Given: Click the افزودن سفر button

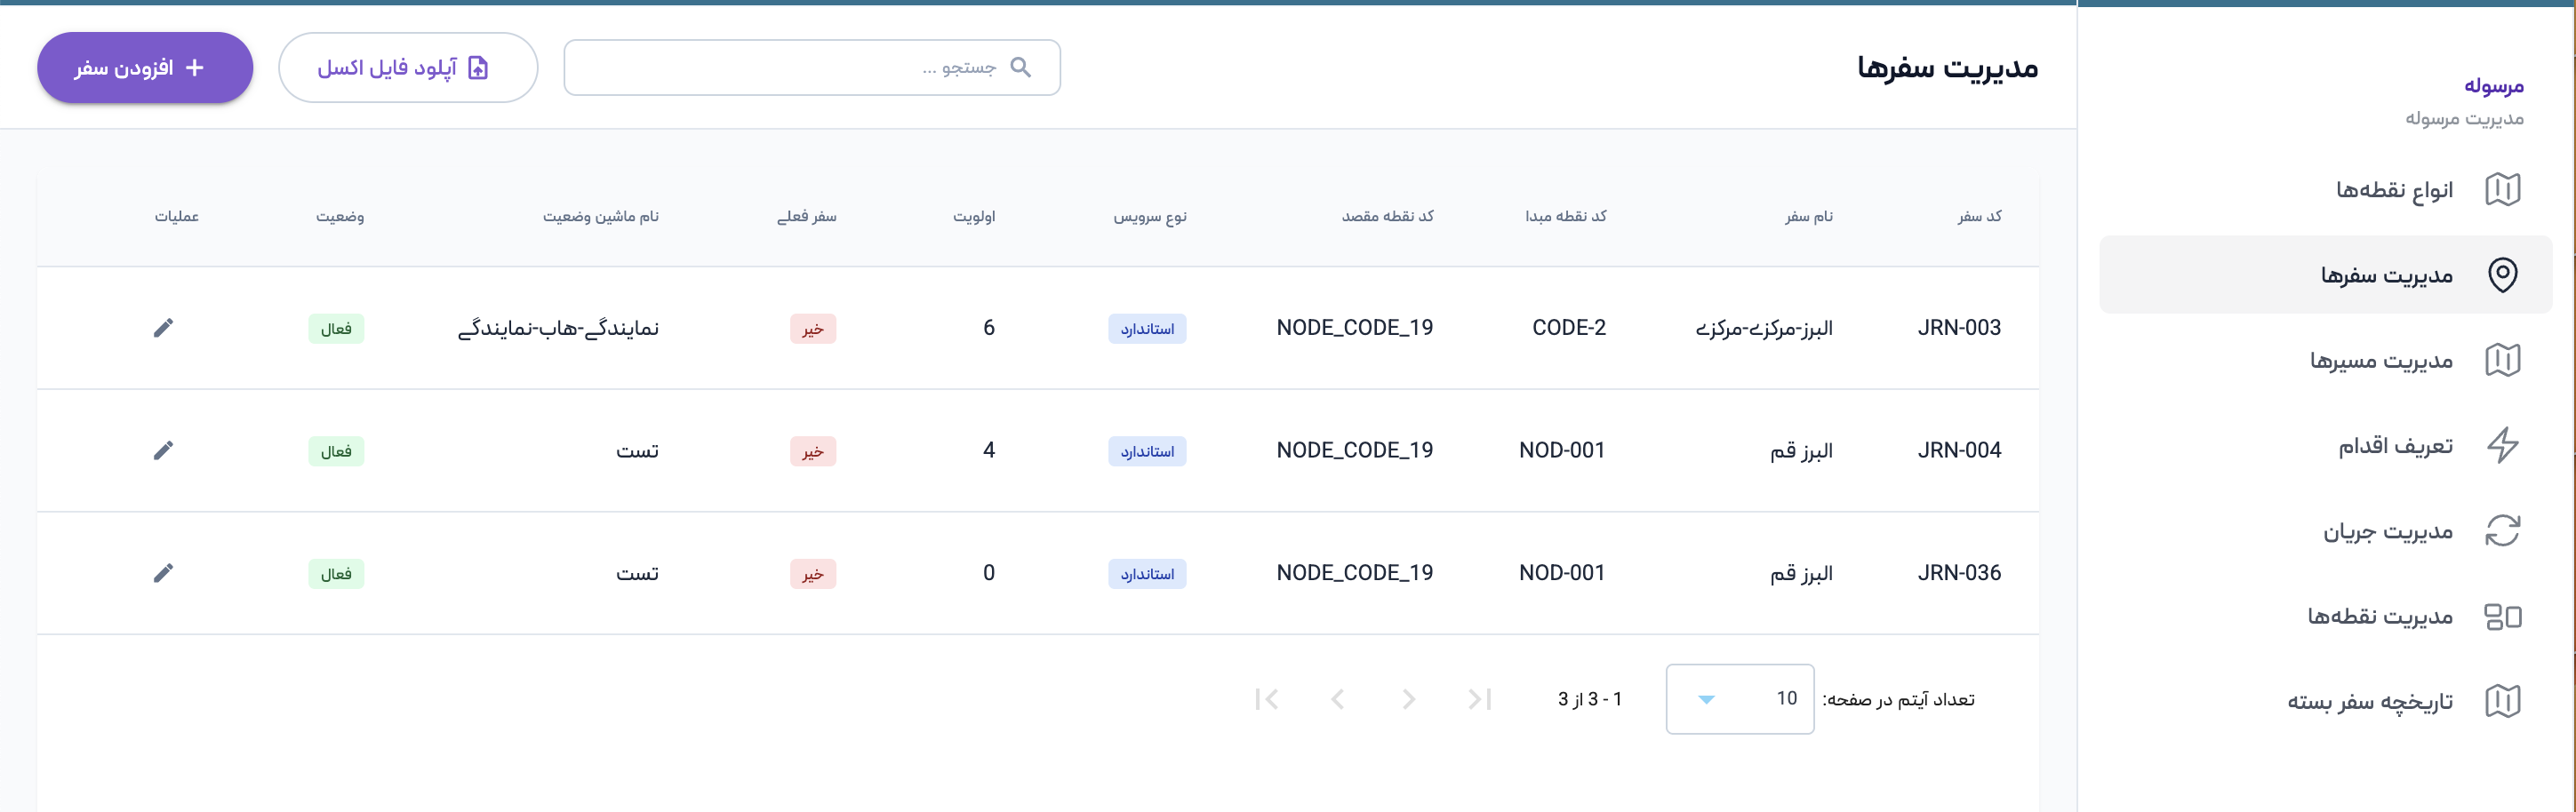Looking at the screenshot, I should pyautogui.click(x=145, y=68).
